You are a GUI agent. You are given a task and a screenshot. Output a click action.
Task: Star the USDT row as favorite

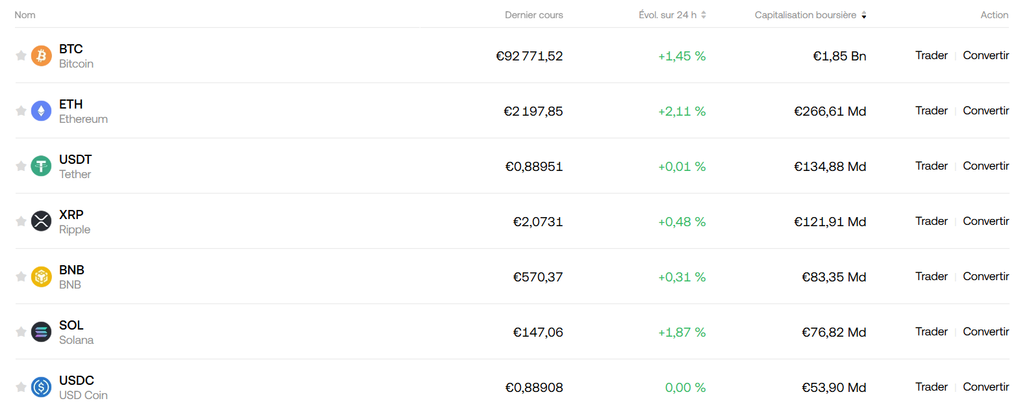(x=21, y=166)
